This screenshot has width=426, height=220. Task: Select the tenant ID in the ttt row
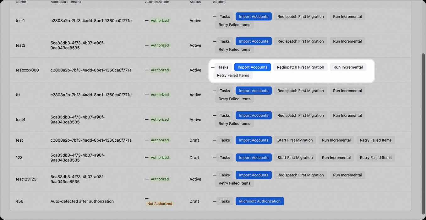click(91, 95)
